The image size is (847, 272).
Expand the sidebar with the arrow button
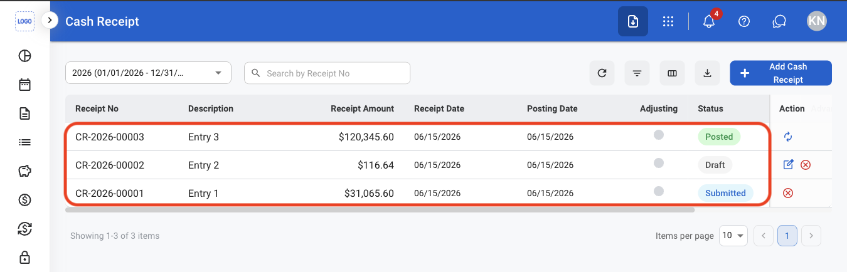pyautogui.click(x=50, y=20)
